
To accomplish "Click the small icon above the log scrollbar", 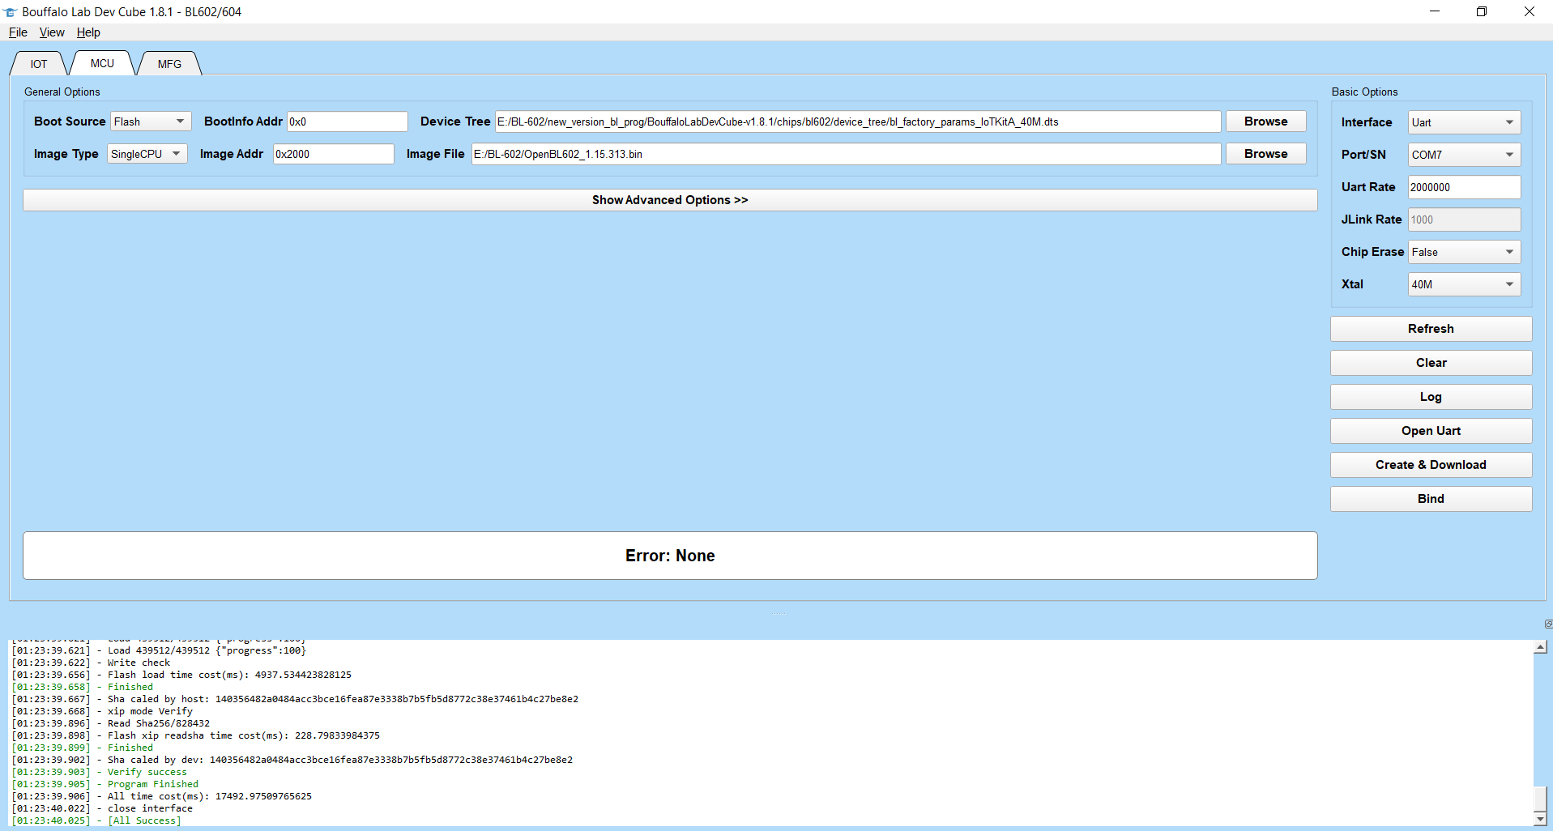I will (1548, 624).
